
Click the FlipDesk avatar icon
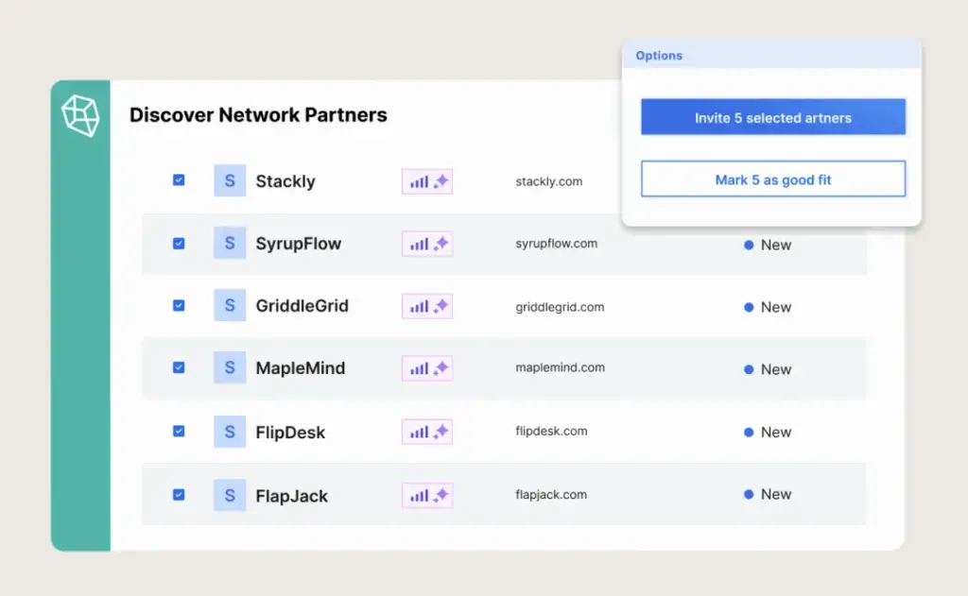pos(230,432)
